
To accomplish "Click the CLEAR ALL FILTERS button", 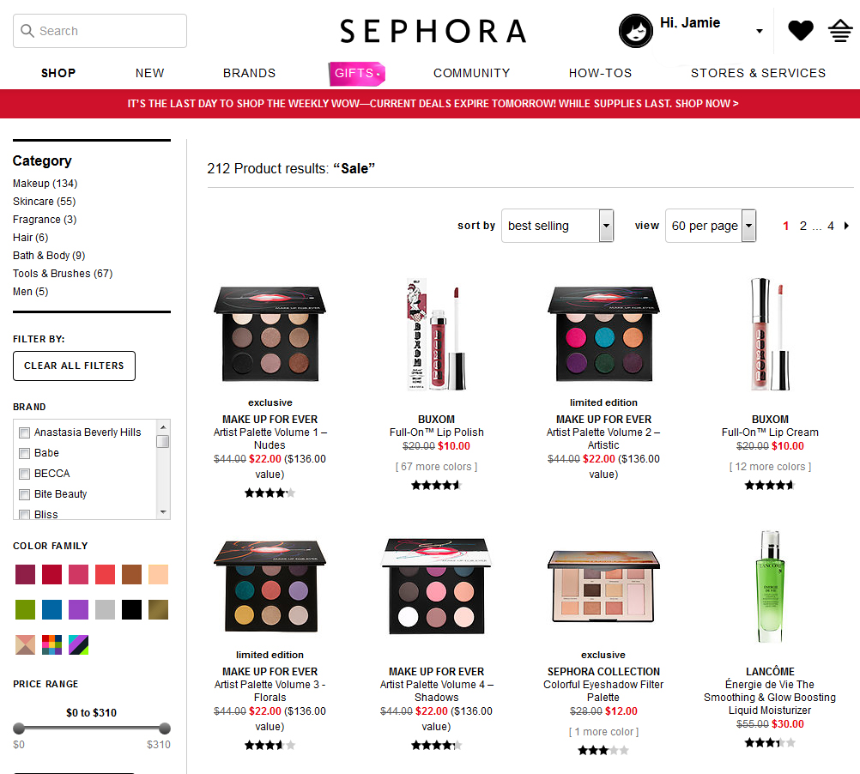I will 74,366.
